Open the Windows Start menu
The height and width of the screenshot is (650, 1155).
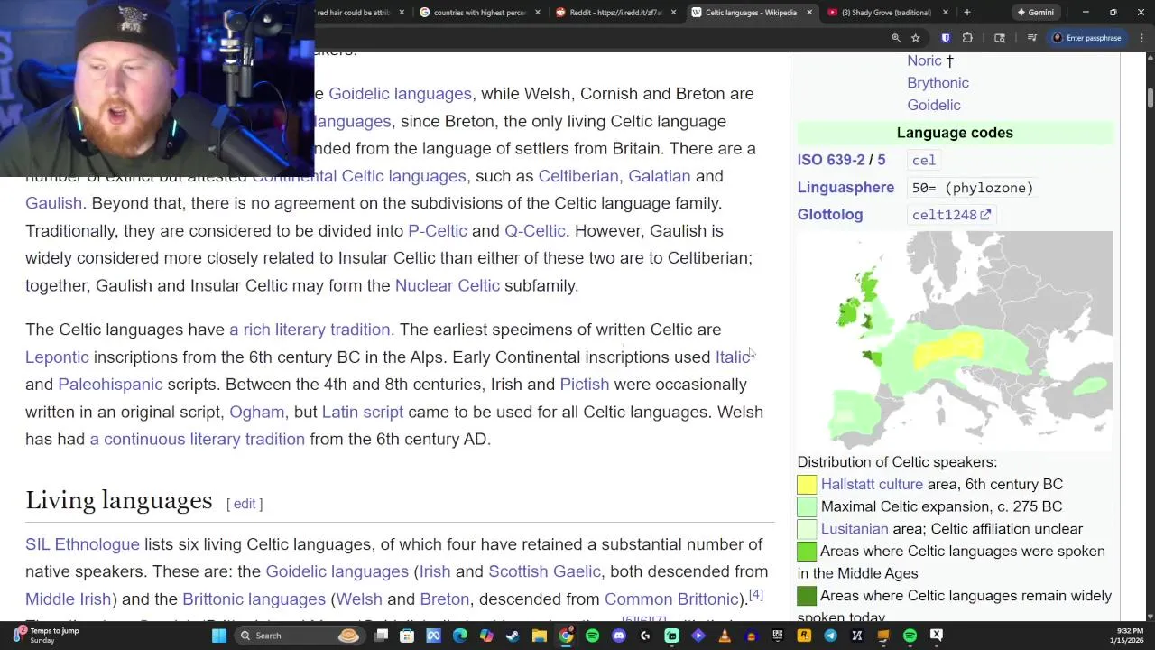tap(218, 636)
